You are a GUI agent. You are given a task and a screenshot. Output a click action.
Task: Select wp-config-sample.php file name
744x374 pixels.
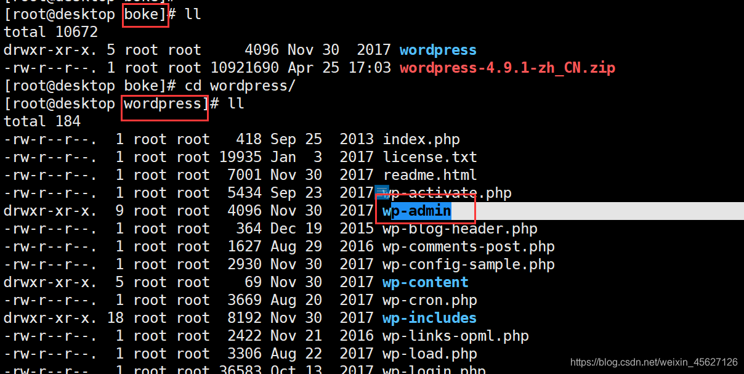469,264
